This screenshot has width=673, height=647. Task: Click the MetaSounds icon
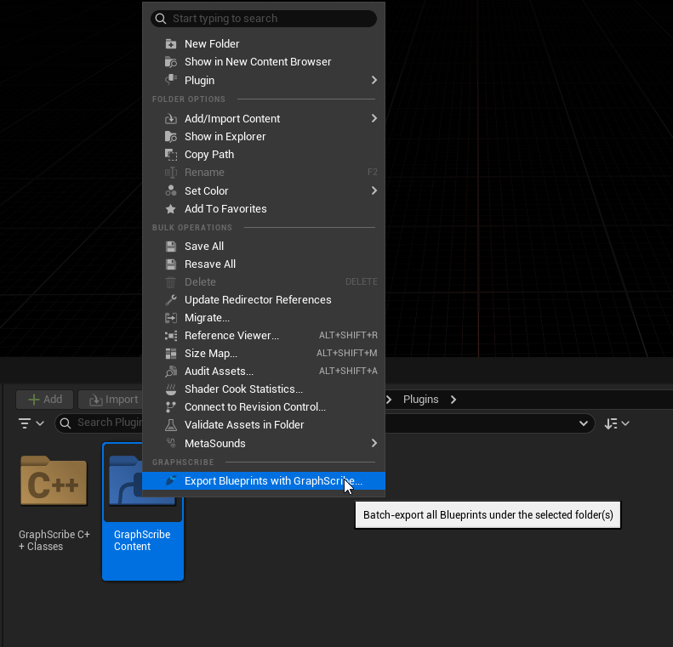coord(171,443)
